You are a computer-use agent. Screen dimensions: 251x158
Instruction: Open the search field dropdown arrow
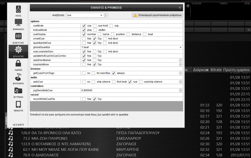click(x=101, y=15)
